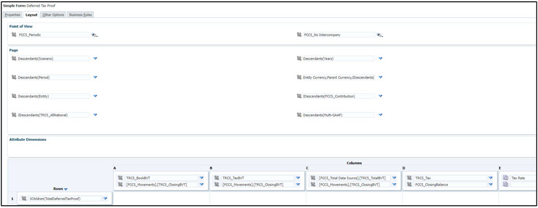Open member selector for IDescendants(FCCS_Contribution)

pos(299,96)
